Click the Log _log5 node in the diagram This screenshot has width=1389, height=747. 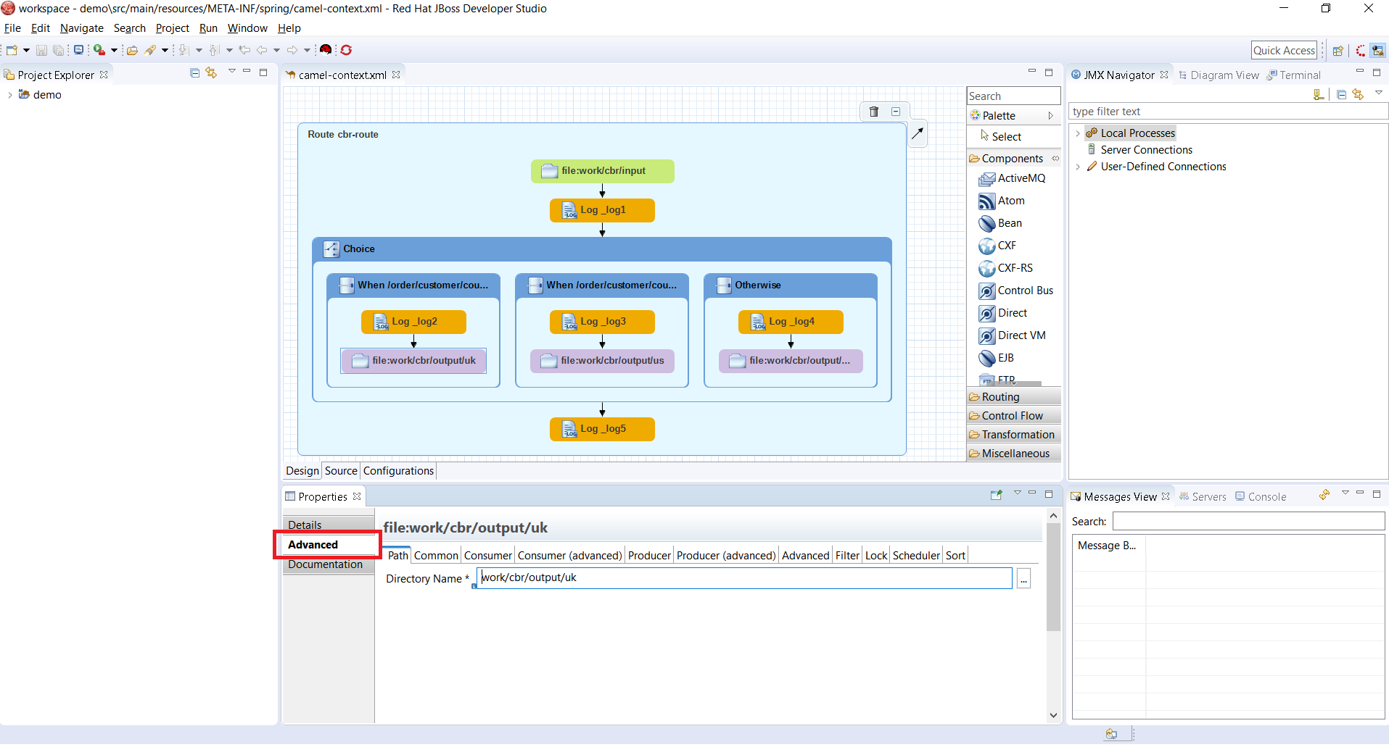[602, 429]
